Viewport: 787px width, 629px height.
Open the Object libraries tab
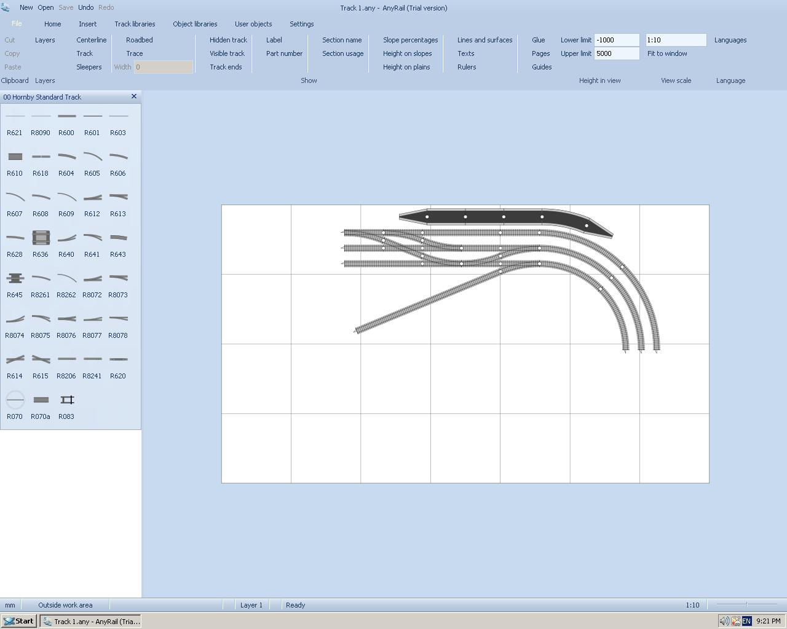[195, 24]
